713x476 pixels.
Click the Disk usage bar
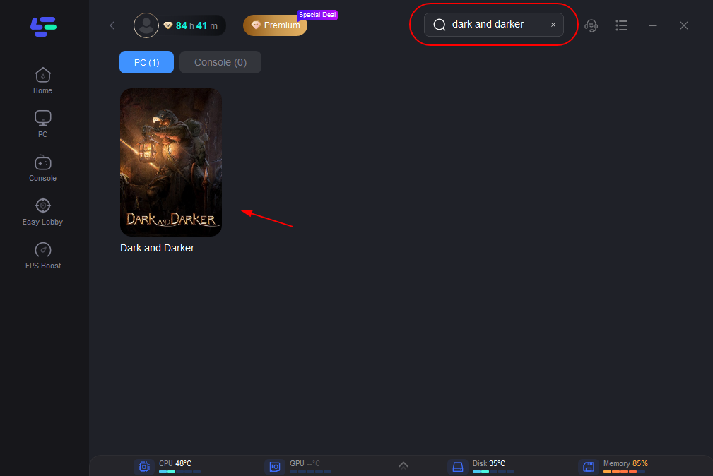[493, 472]
